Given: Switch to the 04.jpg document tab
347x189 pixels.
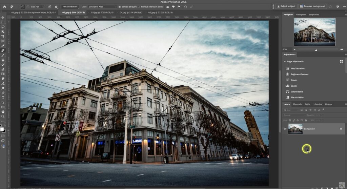Looking at the screenshot, I should point(131,13).
